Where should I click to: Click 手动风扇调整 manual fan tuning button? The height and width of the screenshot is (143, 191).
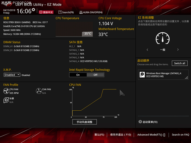click(x=85, y=122)
